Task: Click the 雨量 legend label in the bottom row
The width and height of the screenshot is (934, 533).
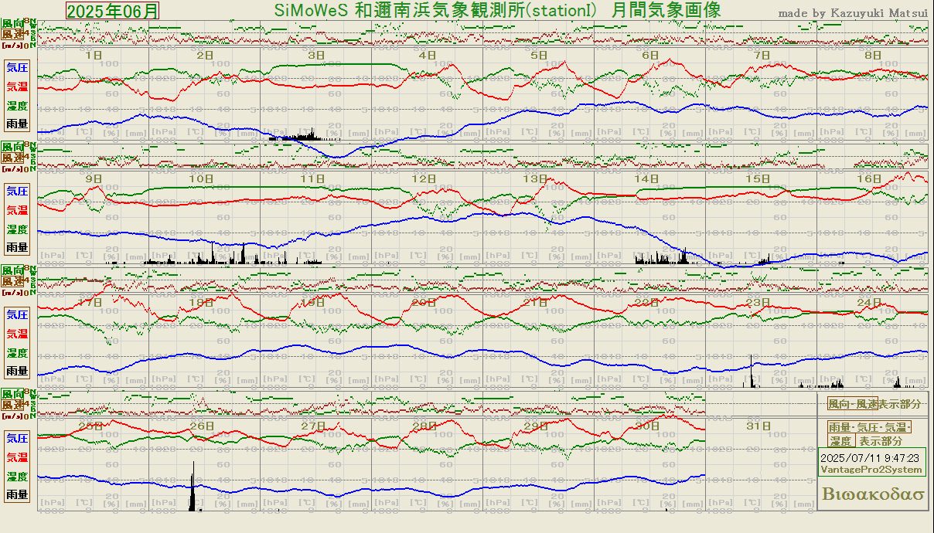Action: [x=17, y=494]
